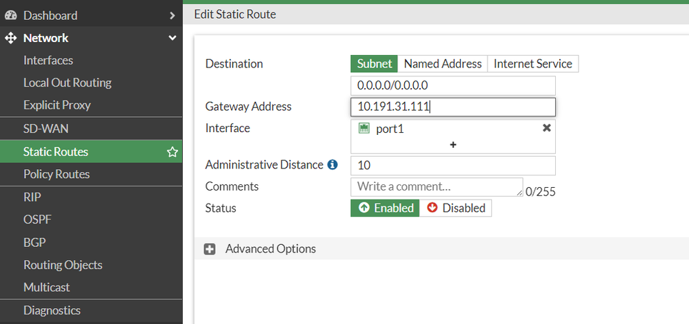The image size is (689, 324).
Task: Expand the Dashboard menu chevron
Action: (172, 15)
